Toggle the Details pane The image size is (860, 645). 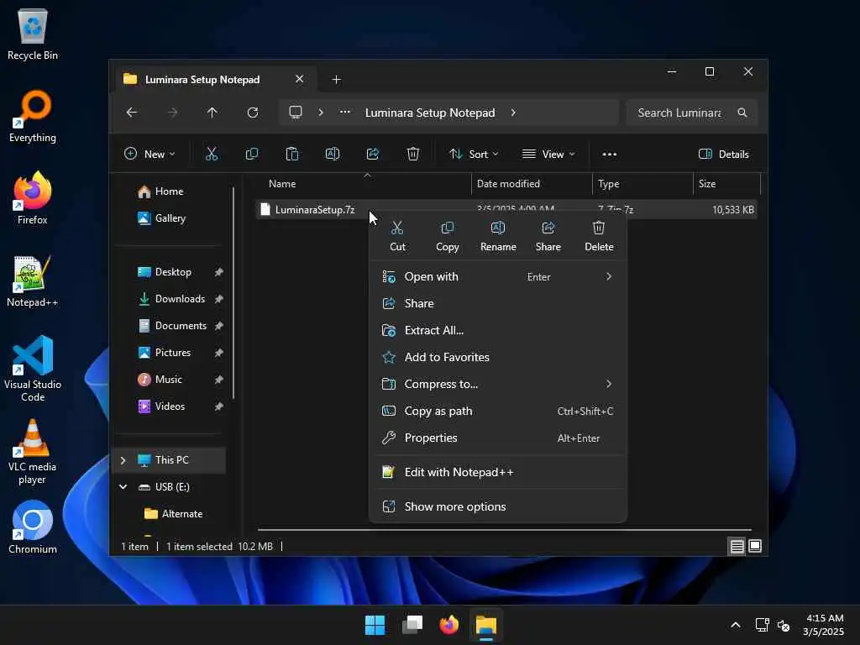pyautogui.click(x=723, y=155)
